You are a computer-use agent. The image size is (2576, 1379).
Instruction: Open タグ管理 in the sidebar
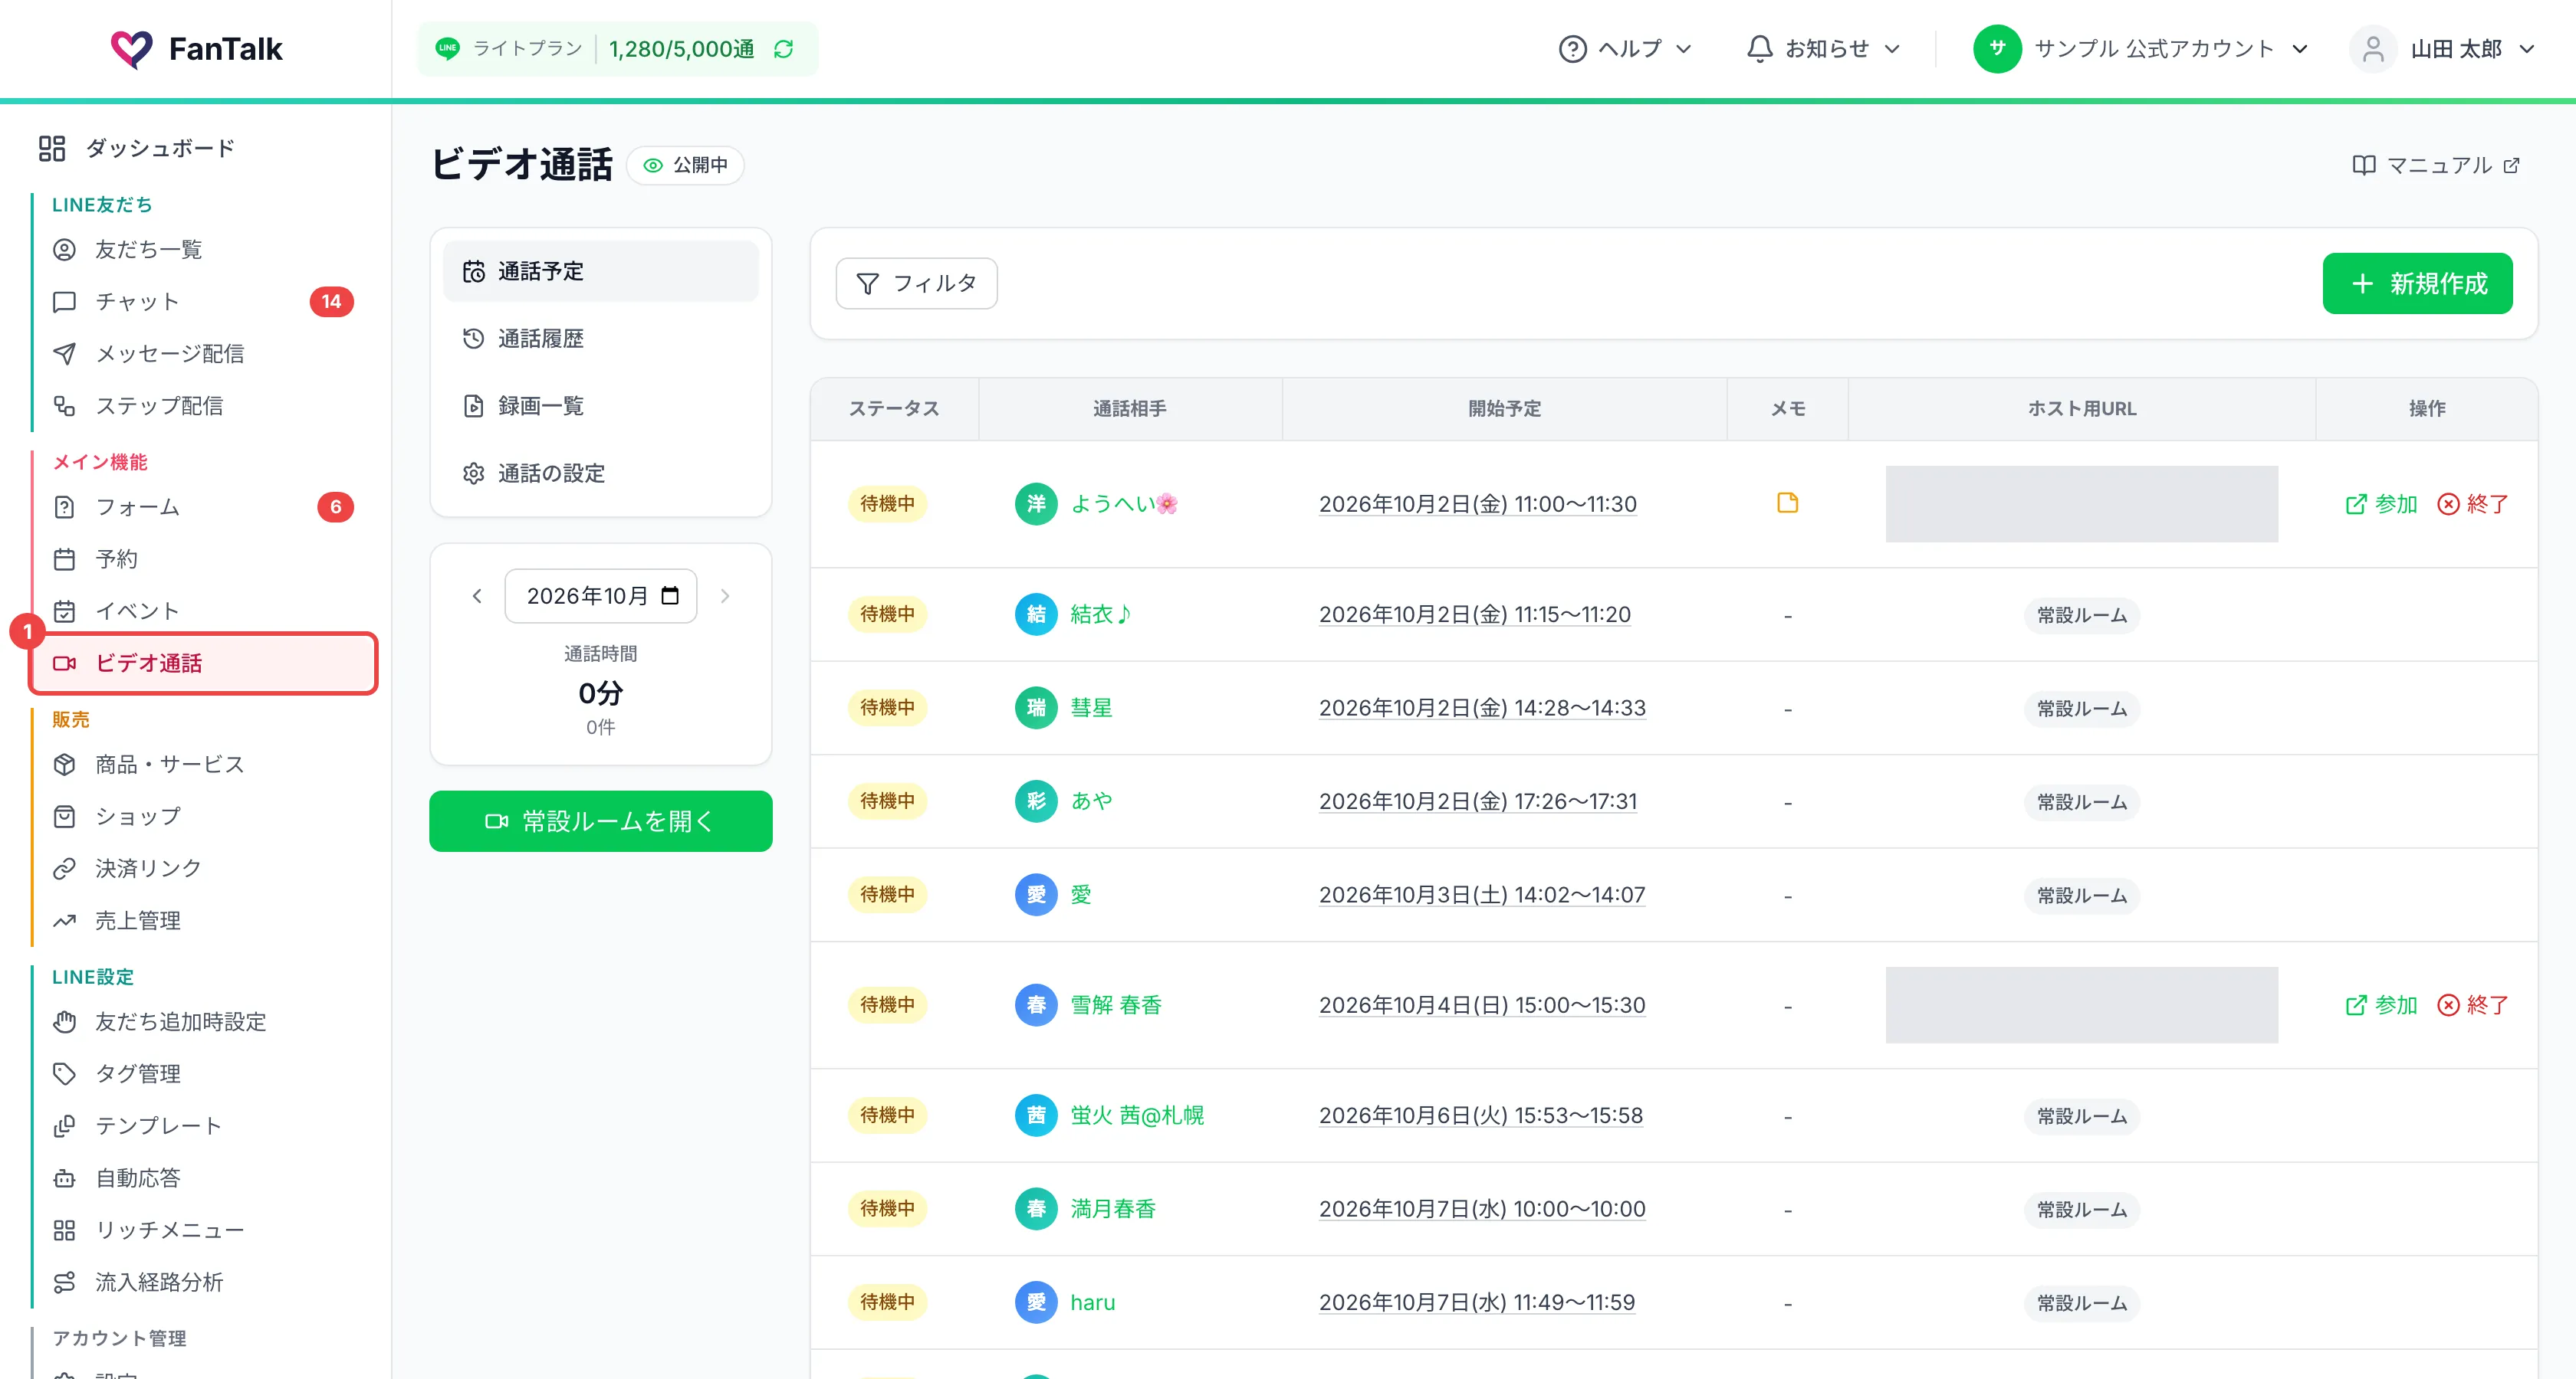click(x=204, y=1073)
